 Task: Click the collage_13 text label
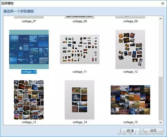(x=29, y=122)
